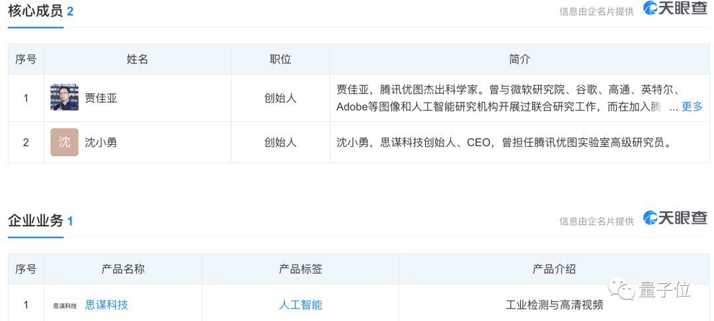714x321 pixels.
Task: Click the 姓名 column header
Action: point(138,60)
